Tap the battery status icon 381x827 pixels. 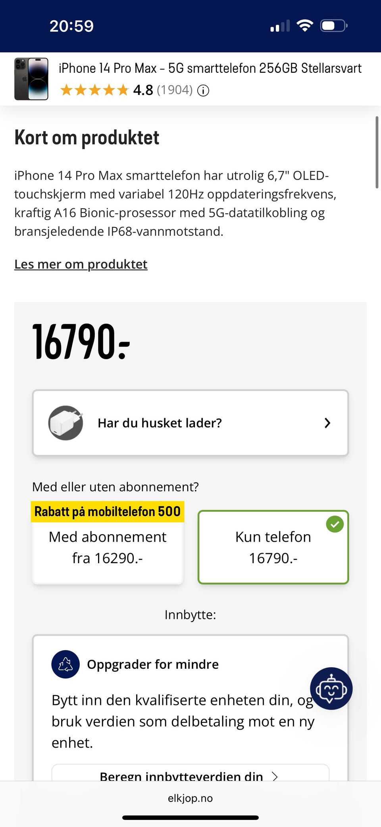pyautogui.click(x=333, y=26)
